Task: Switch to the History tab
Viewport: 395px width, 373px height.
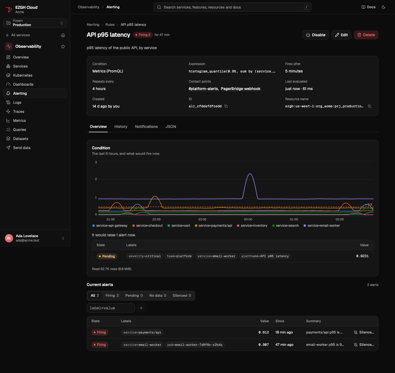Action: coord(121,127)
